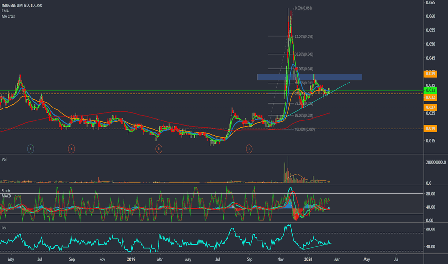
Task: Click the Mar label right after 2020
Action: point(337,259)
